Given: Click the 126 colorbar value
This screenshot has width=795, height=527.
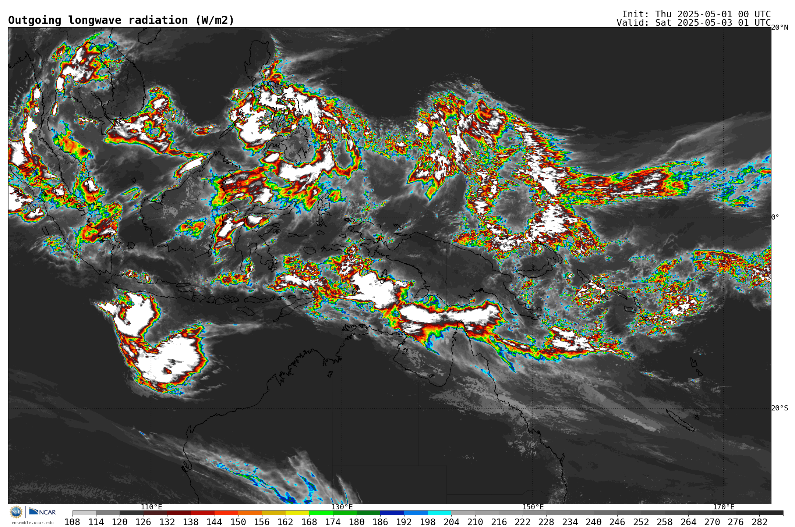Looking at the screenshot, I should point(143,522).
